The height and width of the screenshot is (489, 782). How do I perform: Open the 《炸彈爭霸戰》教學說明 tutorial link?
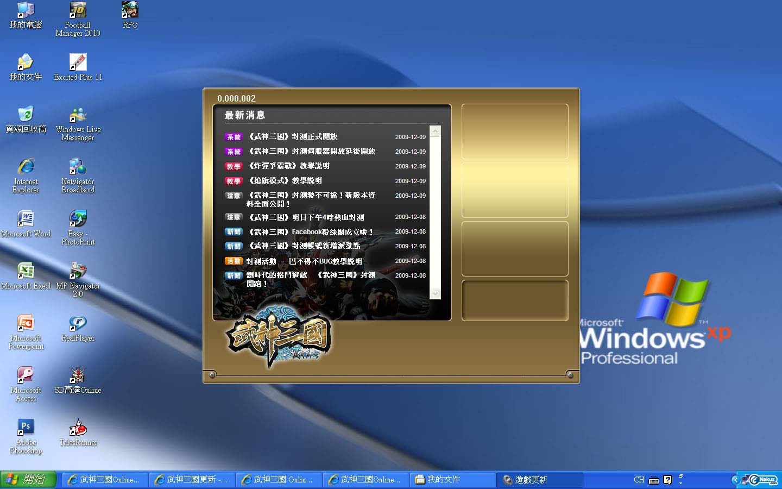coord(289,166)
